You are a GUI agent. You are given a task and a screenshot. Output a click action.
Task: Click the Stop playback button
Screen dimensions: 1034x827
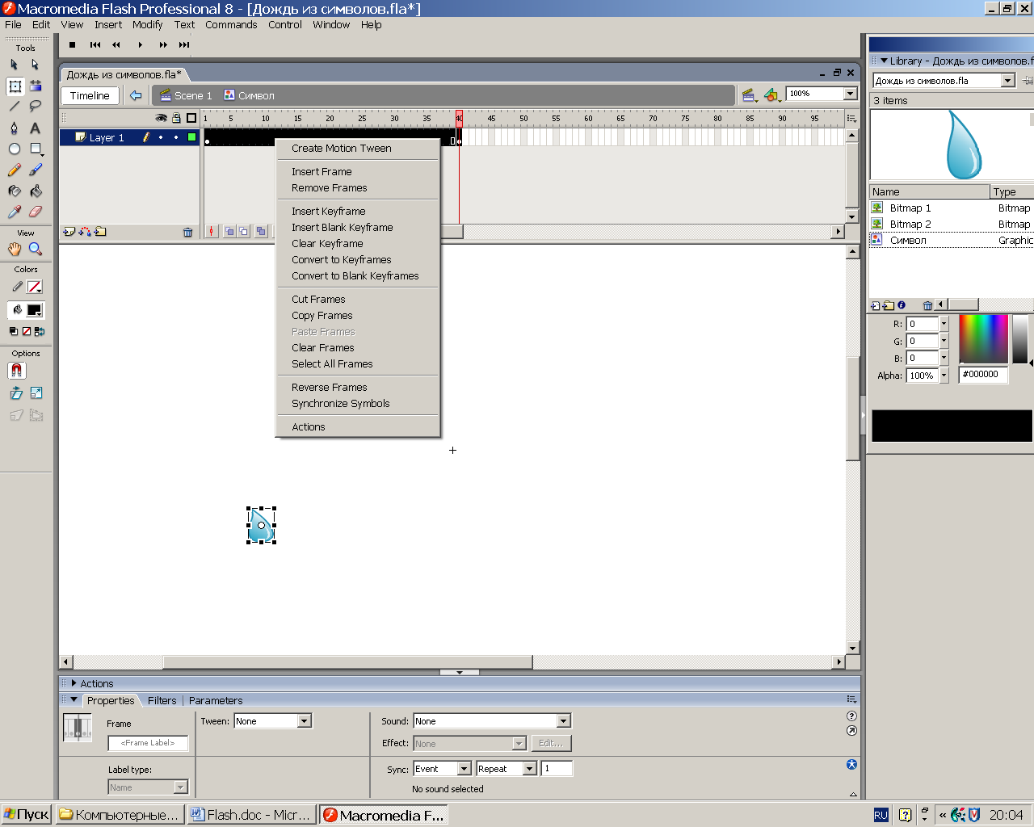[72, 45]
